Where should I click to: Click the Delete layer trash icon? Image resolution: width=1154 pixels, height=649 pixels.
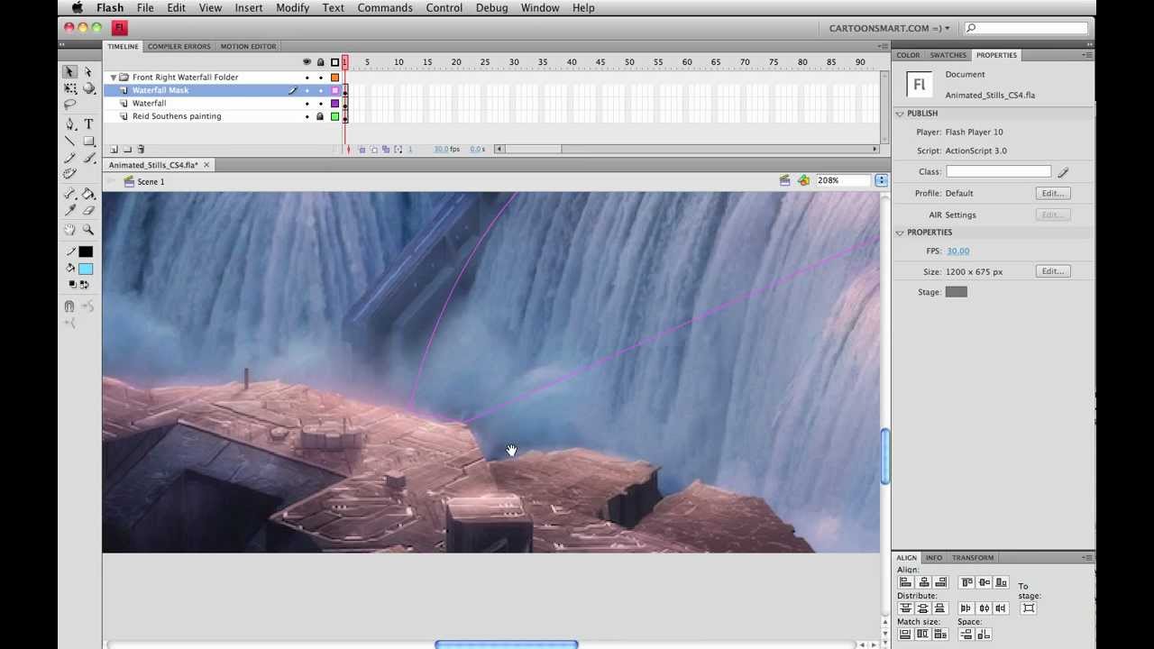coord(141,150)
